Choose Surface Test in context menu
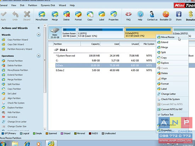 (x=172, y=114)
